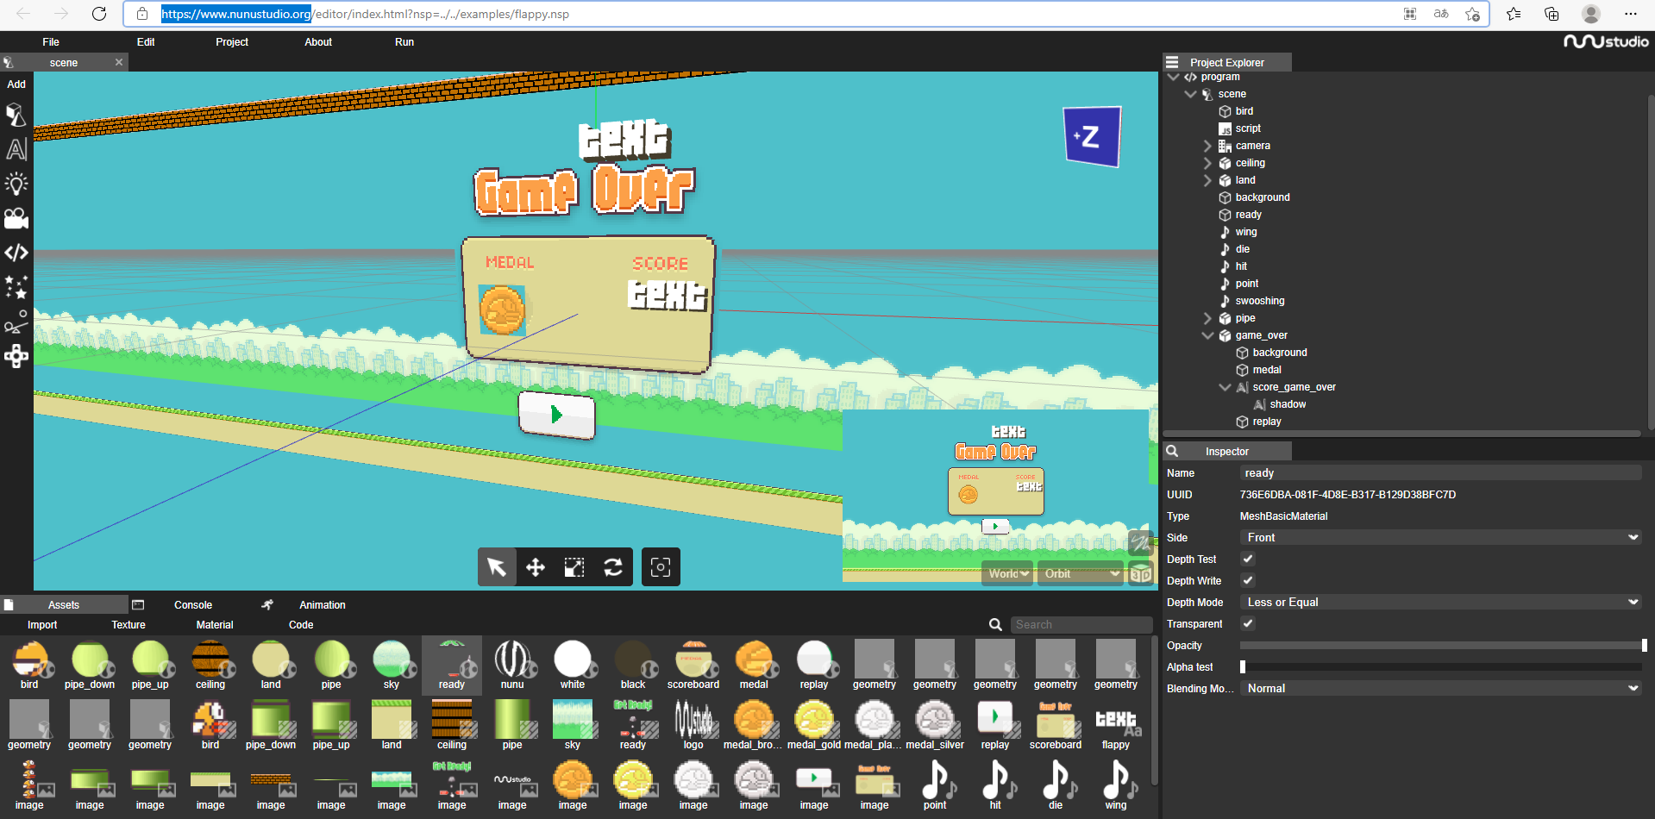Open the Project menu

click(x=232, y=42)
